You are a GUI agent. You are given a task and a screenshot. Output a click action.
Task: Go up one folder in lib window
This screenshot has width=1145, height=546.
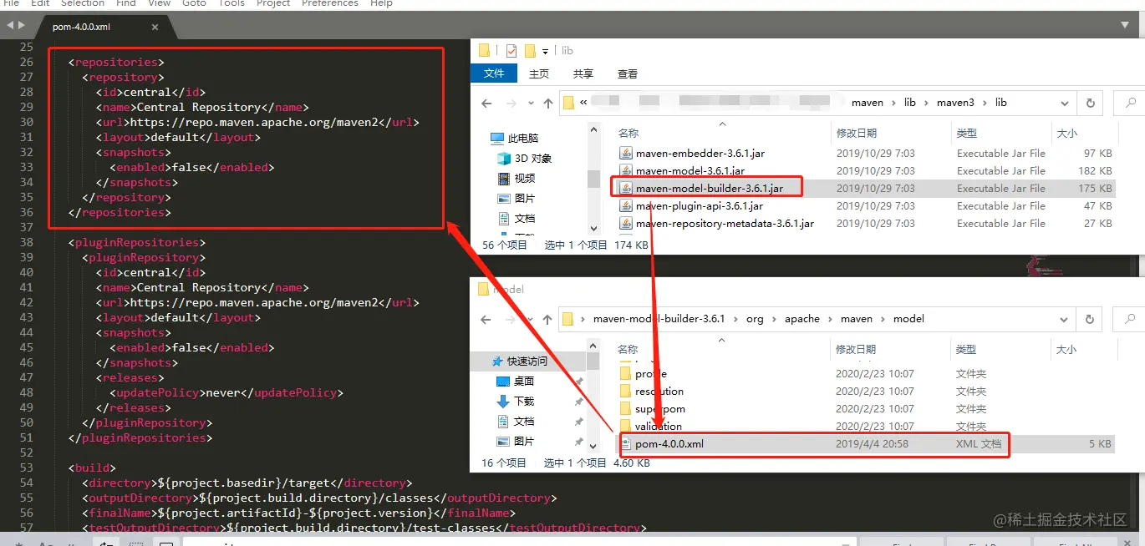pyautogui.click(x=547, y=104)
